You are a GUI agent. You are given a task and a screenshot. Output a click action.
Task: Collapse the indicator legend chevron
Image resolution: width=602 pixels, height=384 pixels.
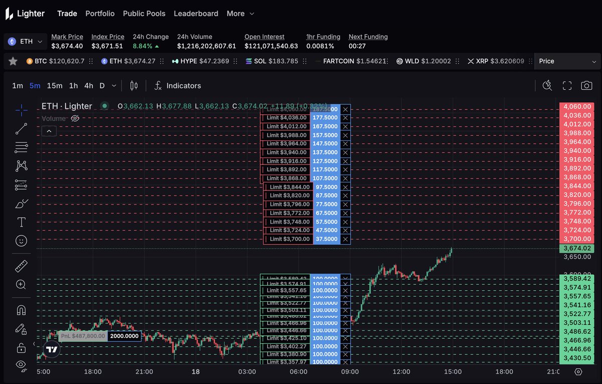(49, 131)
